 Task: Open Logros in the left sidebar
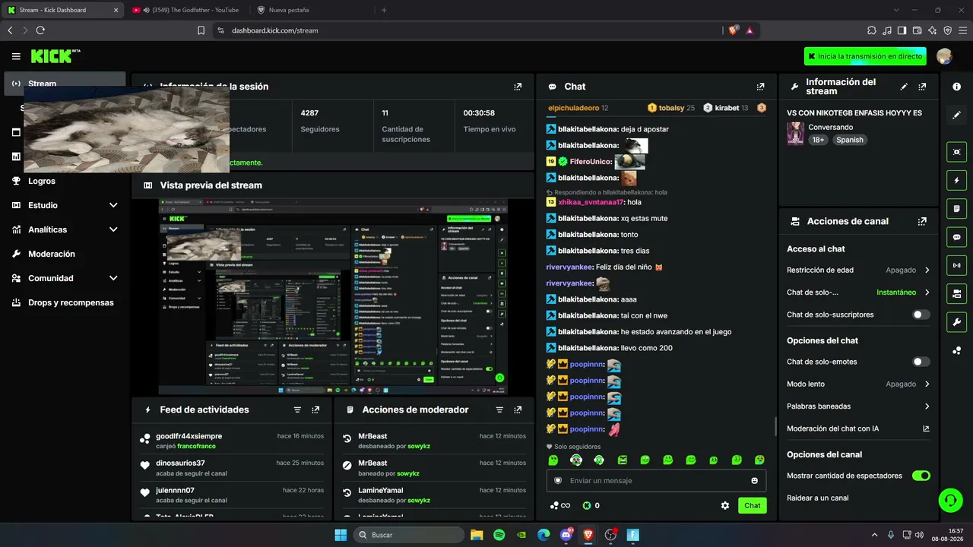[x=65, y=181]
